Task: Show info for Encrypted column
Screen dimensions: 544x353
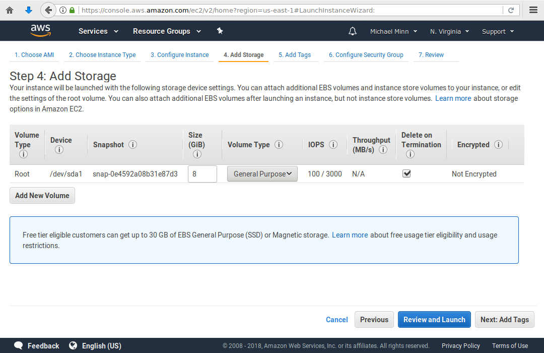Action: [x=498, y=145]
